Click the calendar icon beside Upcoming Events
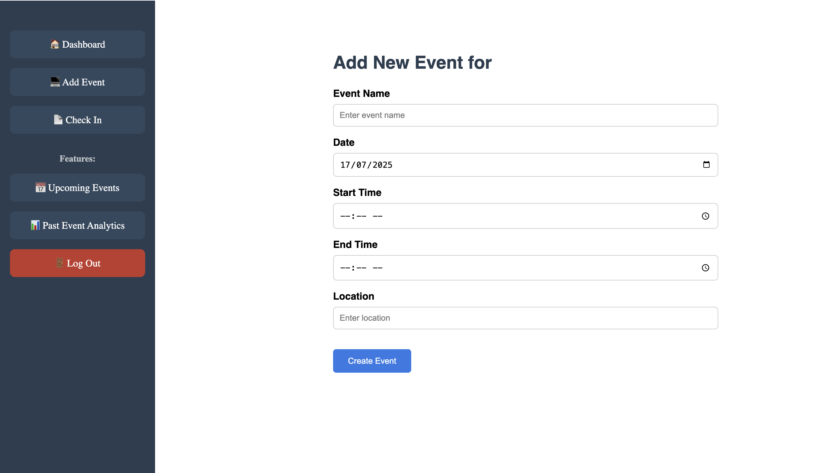The height and width of the screenshot is (473, 833). 40,188
